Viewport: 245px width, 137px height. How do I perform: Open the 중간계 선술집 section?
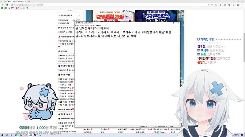(65, 114)
